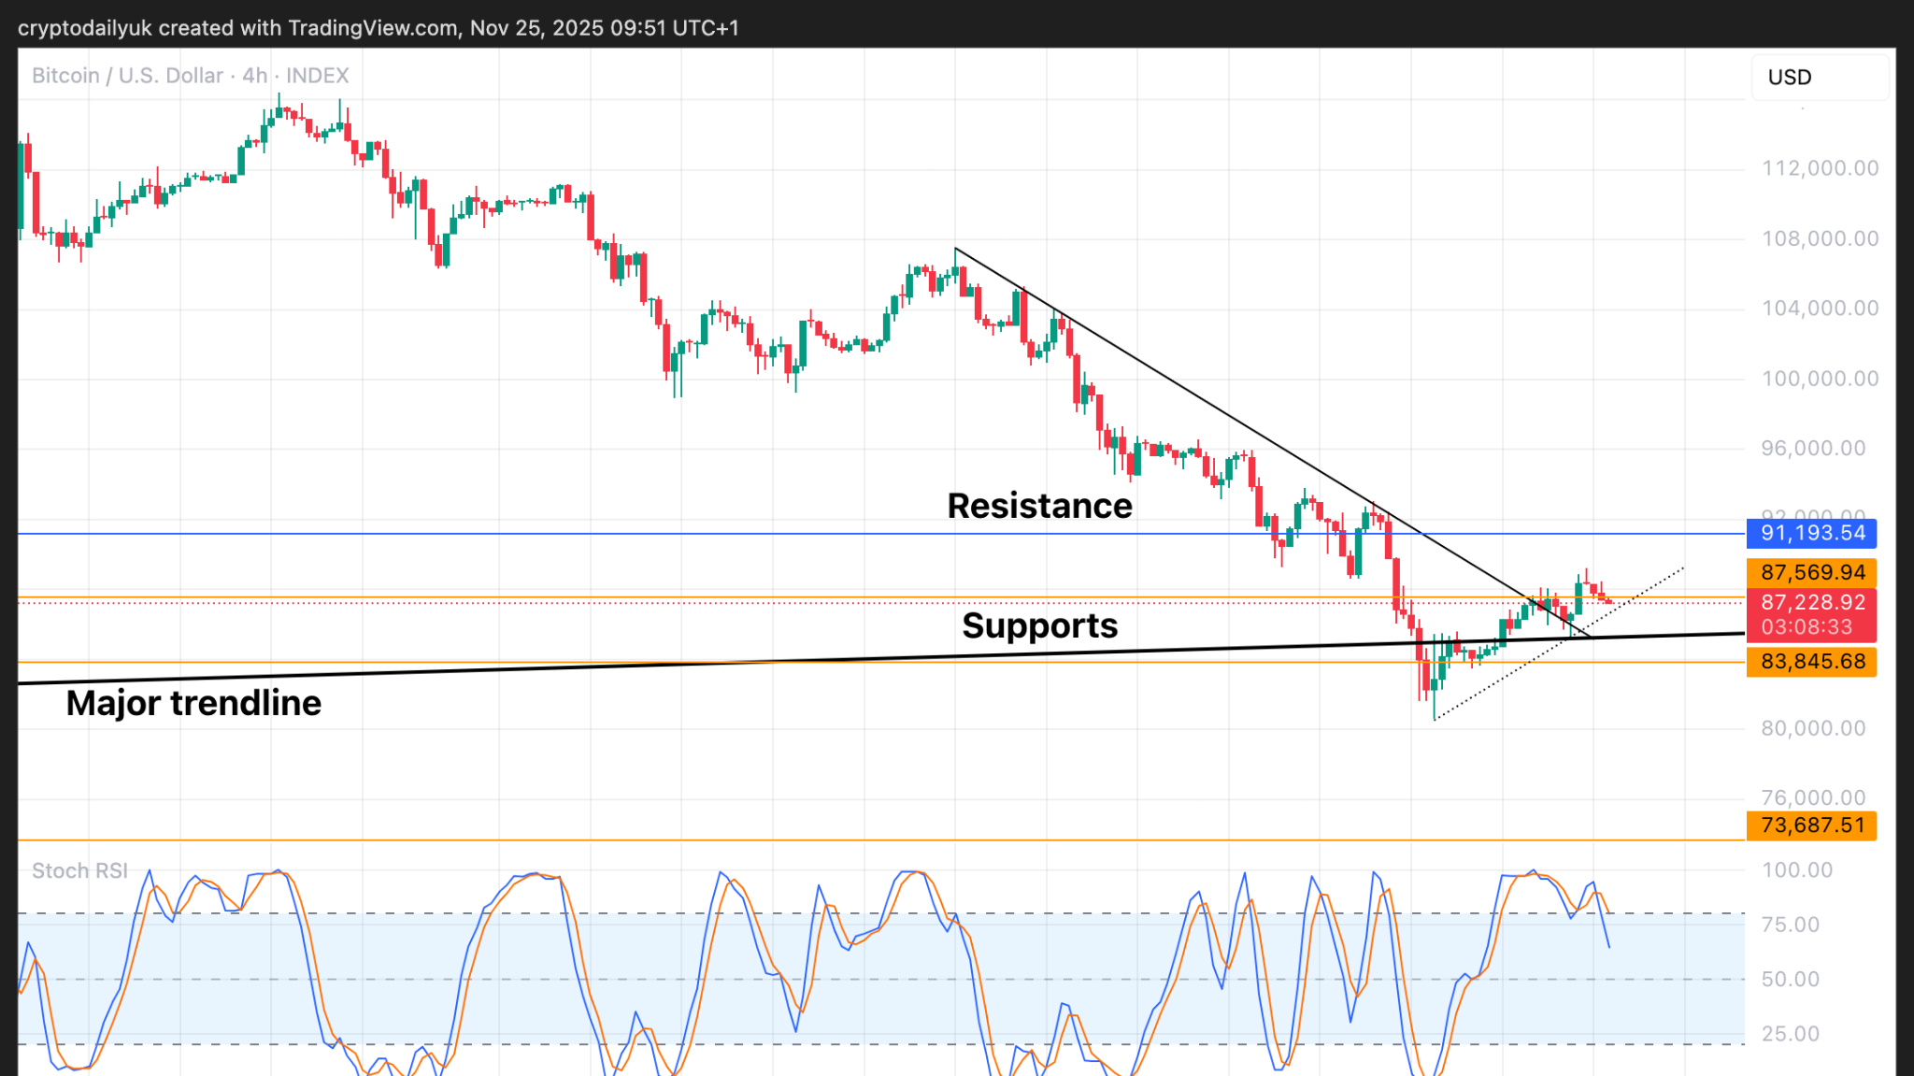1914x1076 pixels.
Task: Click the 96,000.00 price axis label
Action: point(1812,448)
